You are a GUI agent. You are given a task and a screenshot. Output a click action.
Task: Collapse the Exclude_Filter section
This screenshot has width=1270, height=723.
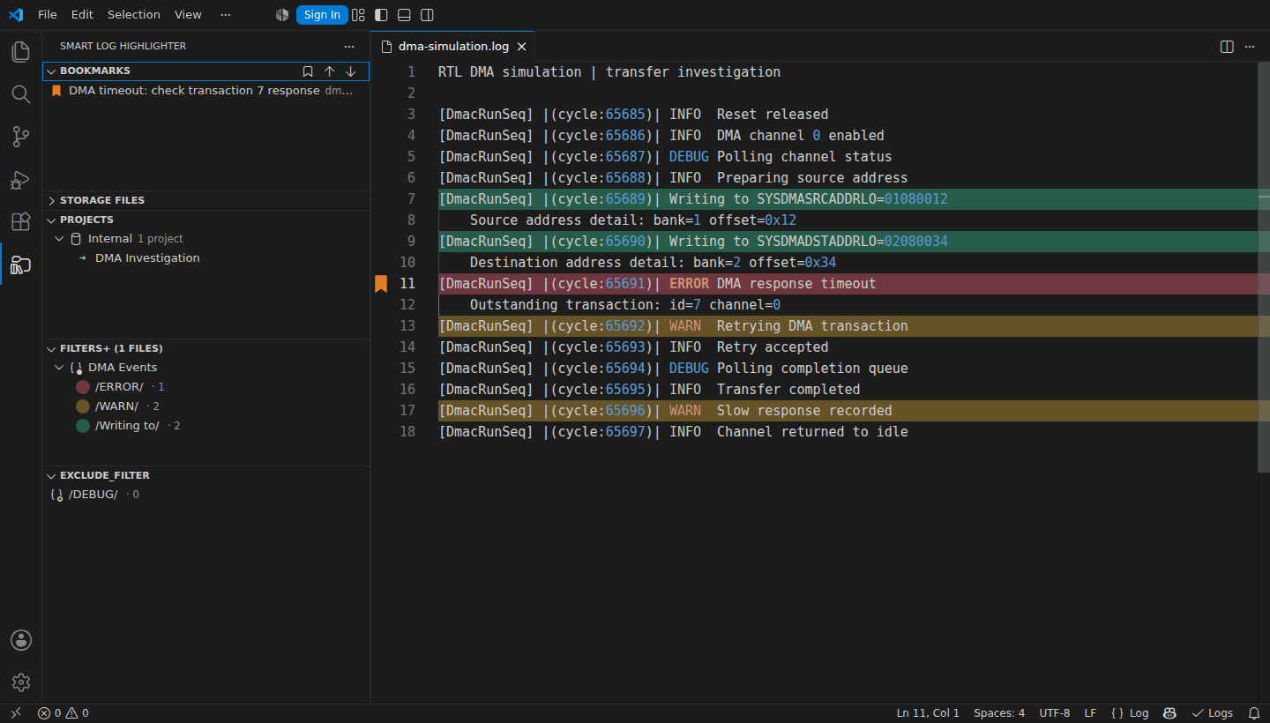point(51,476)
